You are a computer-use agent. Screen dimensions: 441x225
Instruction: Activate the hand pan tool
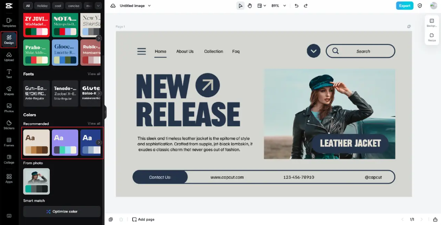click(250, 6)
